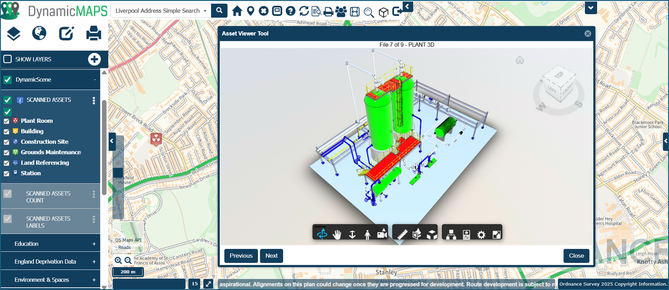Click the Home icon in top toolbar
Image resolution: width=669 pixels, height=290 pixels.
(237, 11)
